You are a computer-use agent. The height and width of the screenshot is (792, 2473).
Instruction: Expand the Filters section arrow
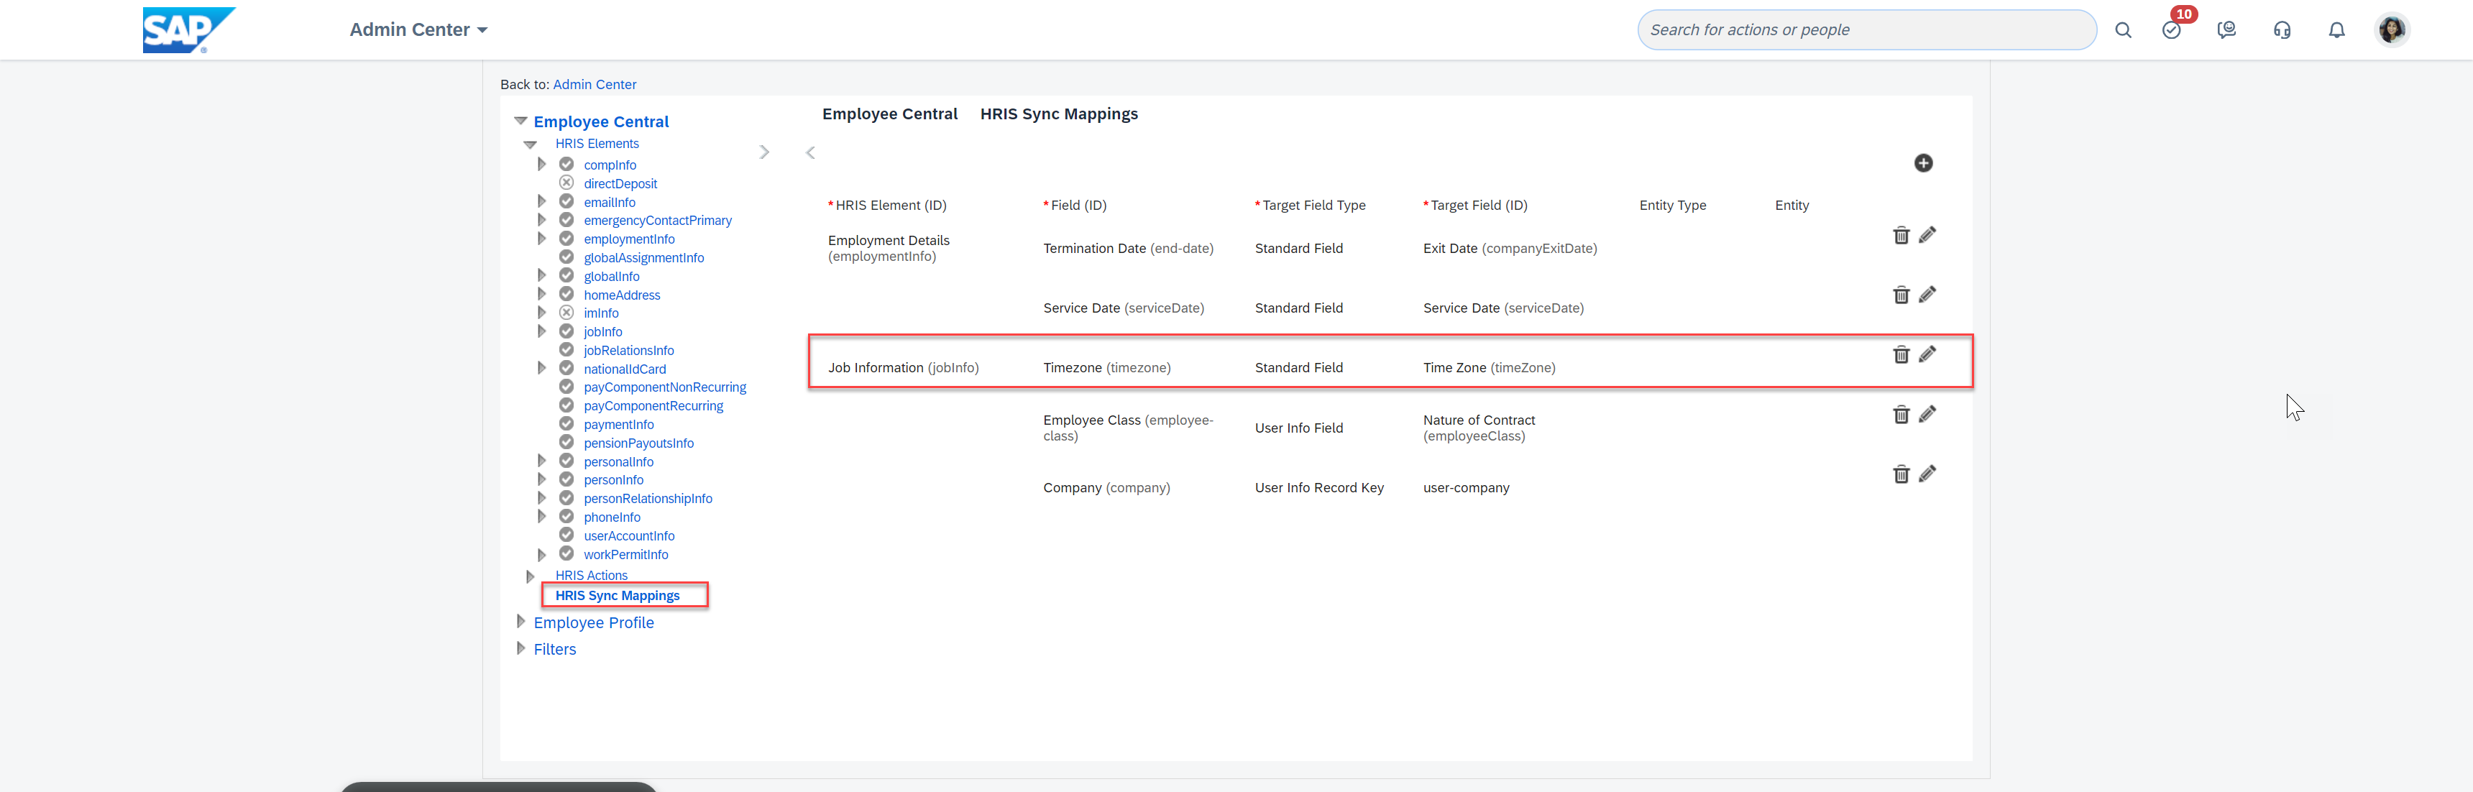(x=520, y=648)
